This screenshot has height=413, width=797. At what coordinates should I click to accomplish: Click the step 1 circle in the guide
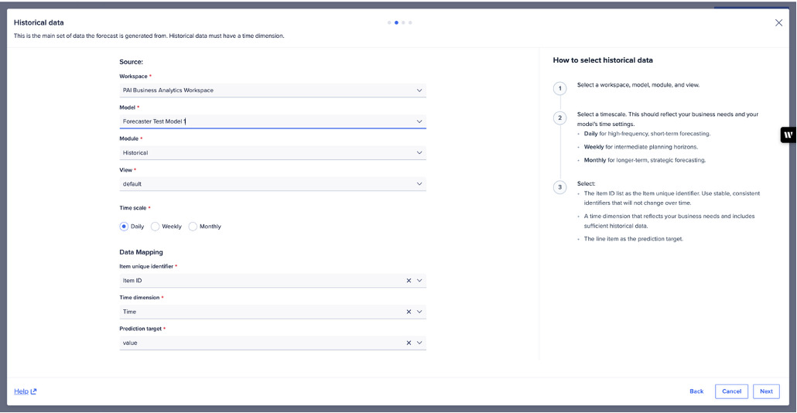click(560, 88)
